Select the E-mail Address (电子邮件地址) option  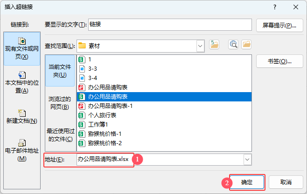(22, 150)
